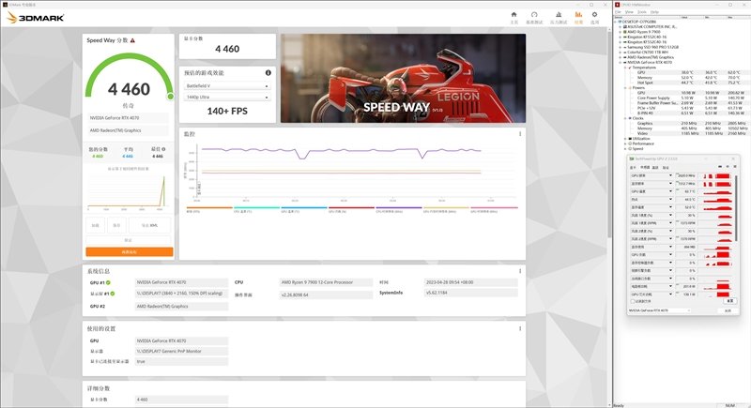Expand the Performance group in HWMonitor
The image size is (751, 408).
coord(625,144)
